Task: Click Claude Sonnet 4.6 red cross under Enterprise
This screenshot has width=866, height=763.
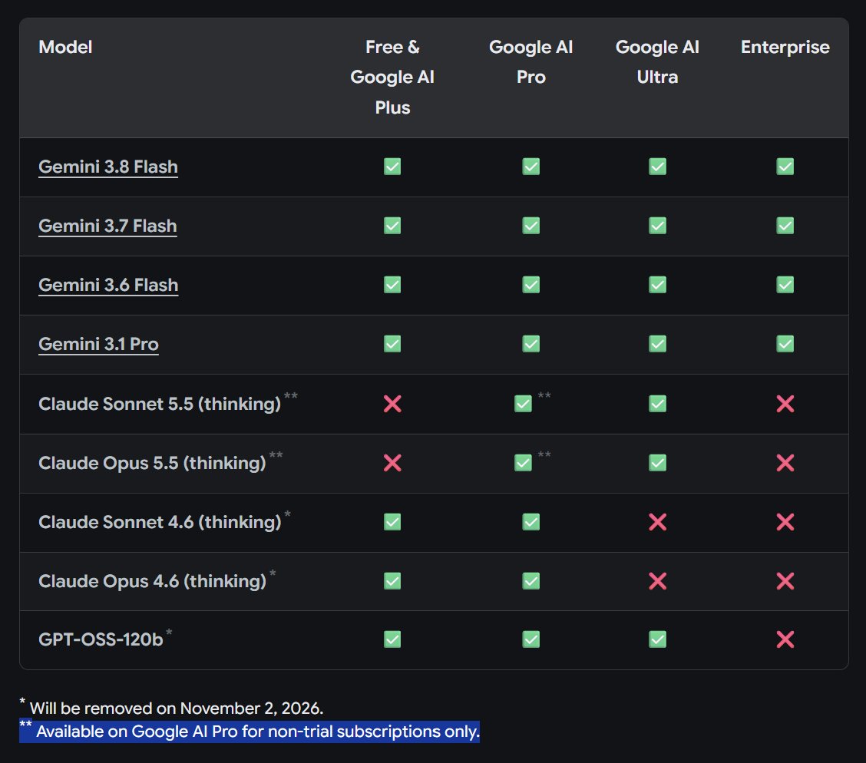Action: [x=785, y=522]
